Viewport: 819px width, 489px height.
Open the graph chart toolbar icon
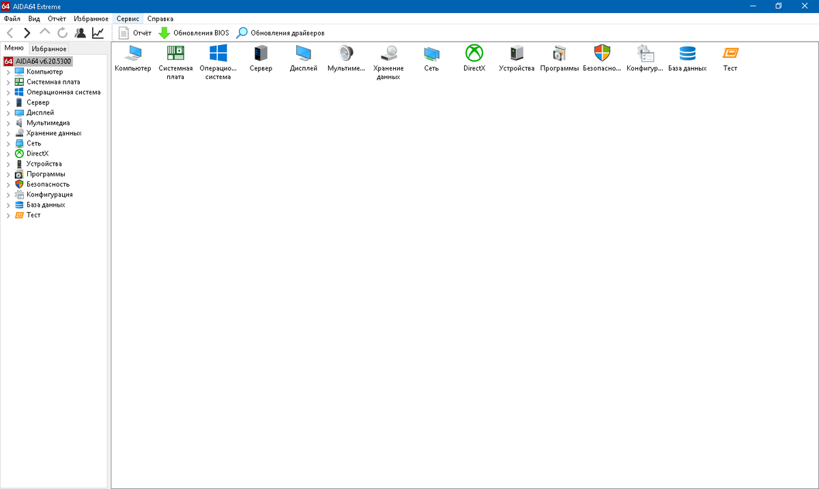click(x=98, y=33)
